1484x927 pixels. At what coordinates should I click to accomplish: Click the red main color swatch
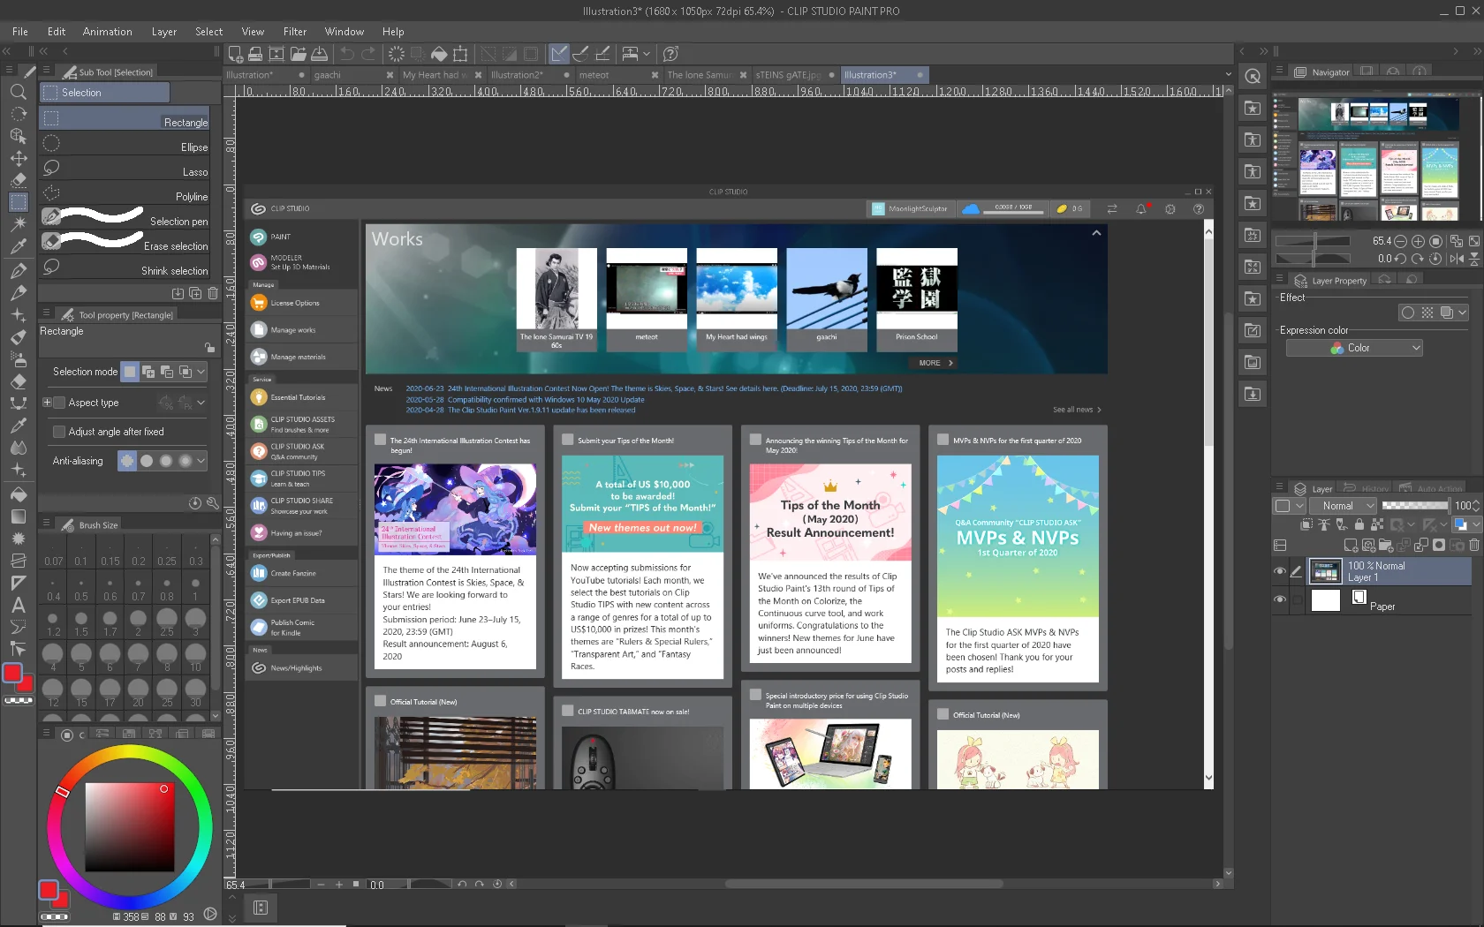coord(12,675)
